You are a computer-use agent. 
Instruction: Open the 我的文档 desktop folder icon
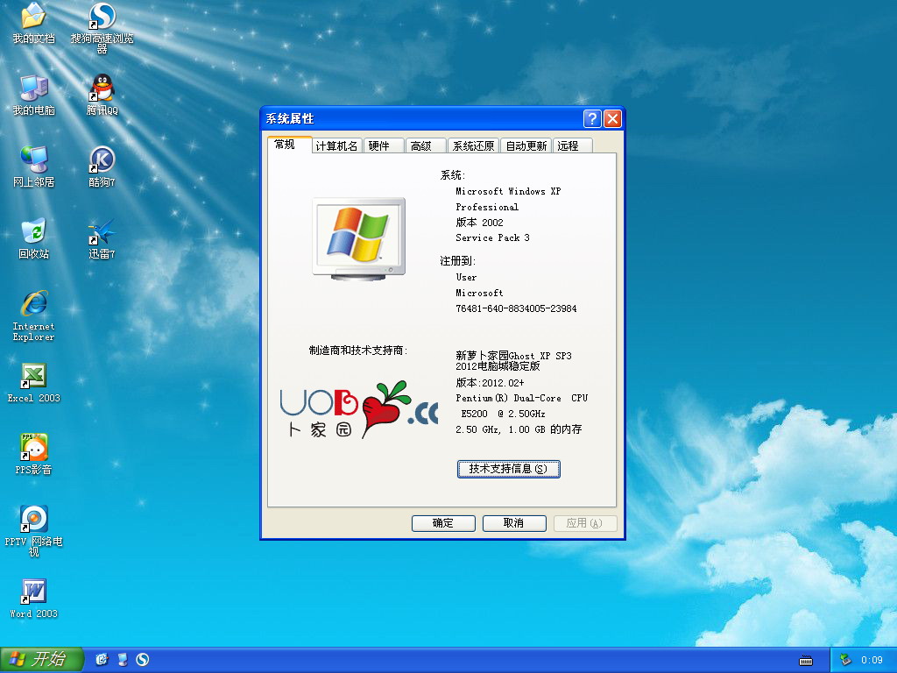tap(33, 16)
